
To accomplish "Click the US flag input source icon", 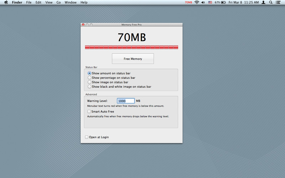I will pos(210,2).
